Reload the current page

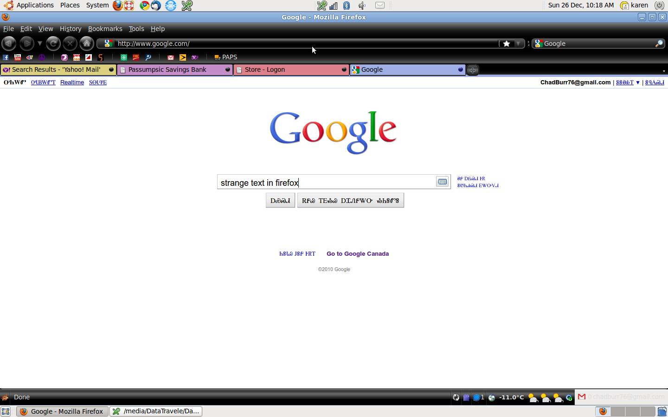coord(53,44)
